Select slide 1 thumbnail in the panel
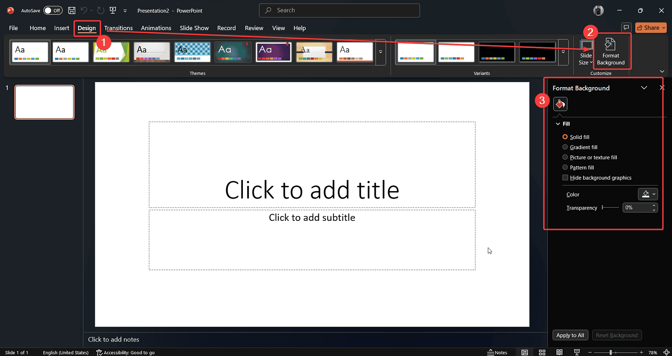This screenshot has width=672, height=356. click(44, 102)
